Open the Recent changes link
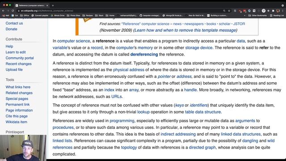 (x=19, y=64)
